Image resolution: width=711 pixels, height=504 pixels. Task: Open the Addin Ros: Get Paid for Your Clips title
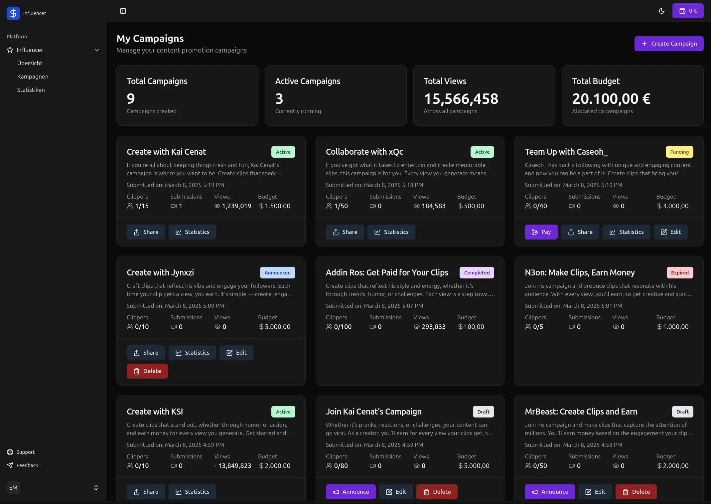coord(387,272)
